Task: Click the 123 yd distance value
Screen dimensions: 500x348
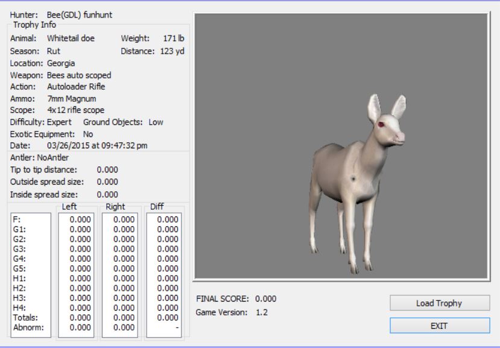Action: click(x=172, y=51)
